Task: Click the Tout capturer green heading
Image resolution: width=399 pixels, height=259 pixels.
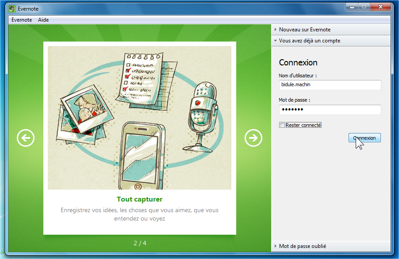Action: pyautogui.click(x=139, y=199)
